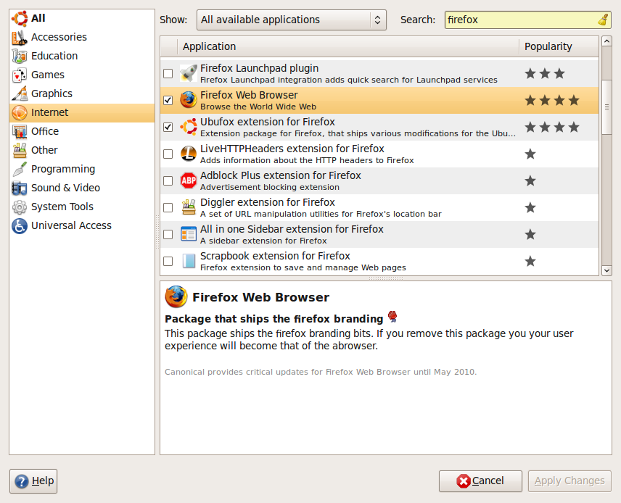
Task: Click the Graphics category icon
Action: [x=20, y=93]
